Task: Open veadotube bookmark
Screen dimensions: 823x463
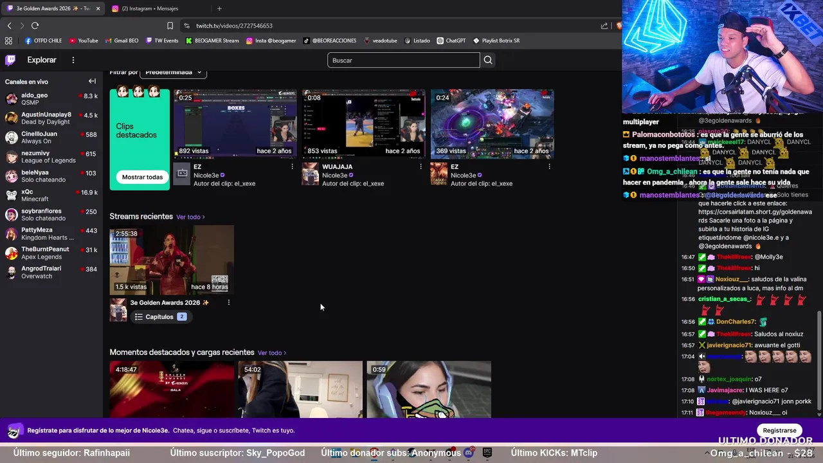Action: click(381, 41)
